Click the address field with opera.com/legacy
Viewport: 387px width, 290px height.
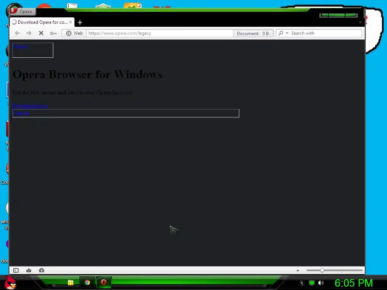tap(159, 33)
